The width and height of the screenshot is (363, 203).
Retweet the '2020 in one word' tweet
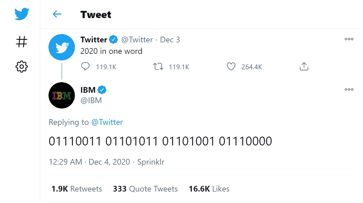click(158, 67)
